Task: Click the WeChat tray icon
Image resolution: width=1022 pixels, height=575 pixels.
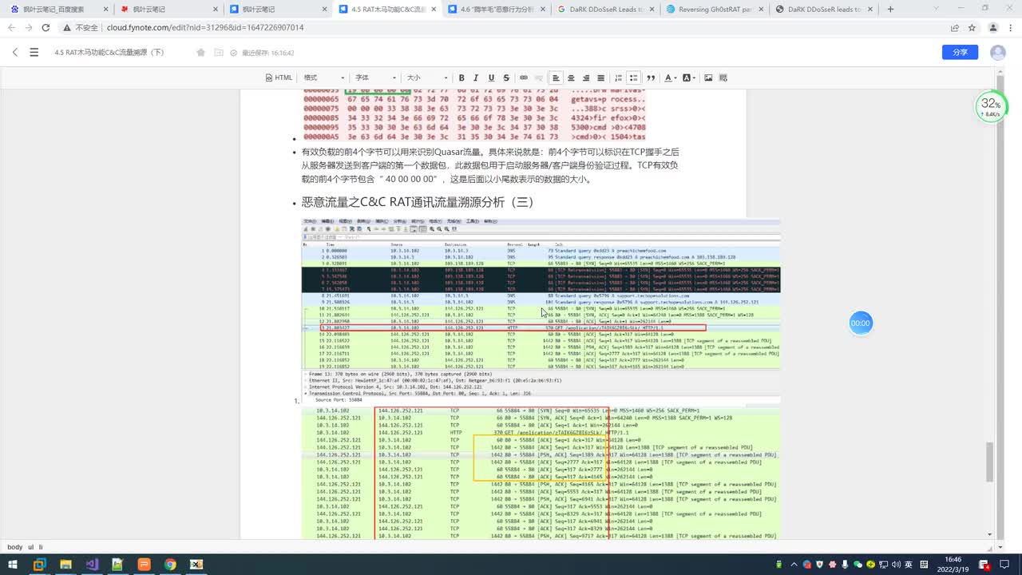Action: point(858,565)
